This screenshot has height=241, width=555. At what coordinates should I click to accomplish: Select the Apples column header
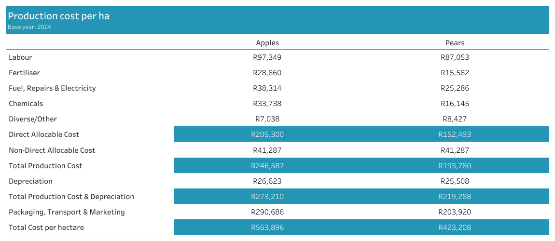point(267,43)
